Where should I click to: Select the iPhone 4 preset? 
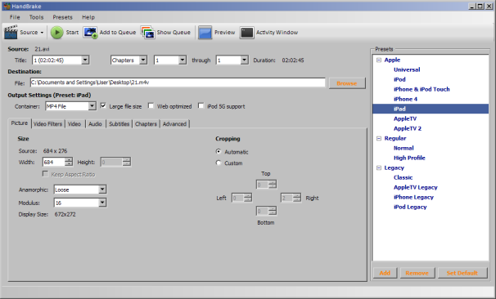tap(405, 99)
